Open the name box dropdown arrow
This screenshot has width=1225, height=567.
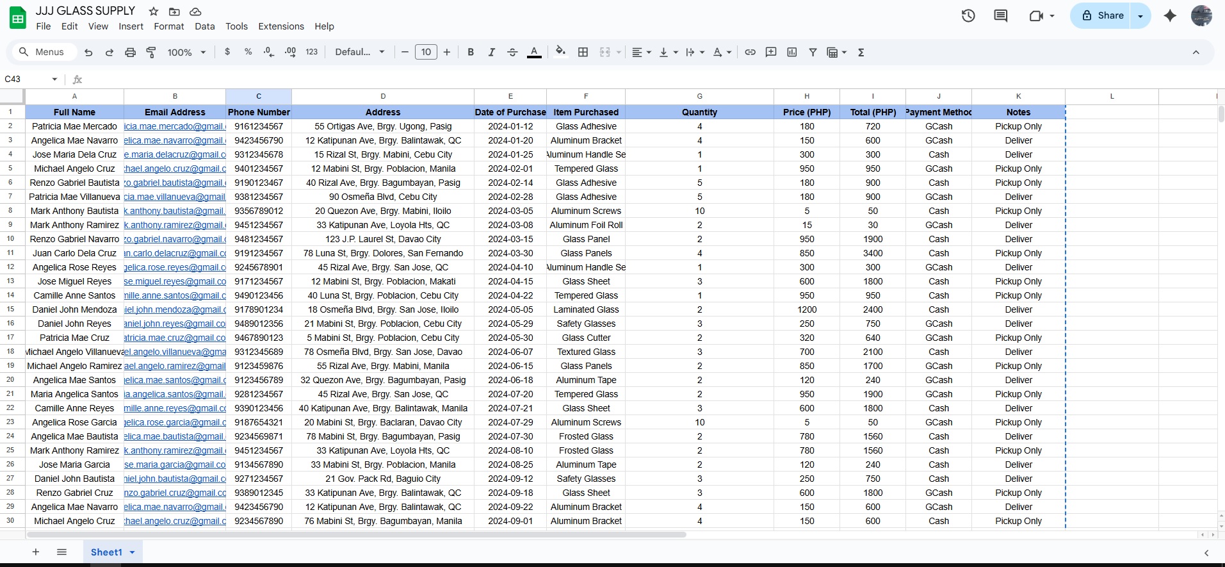tap(54, 79)
